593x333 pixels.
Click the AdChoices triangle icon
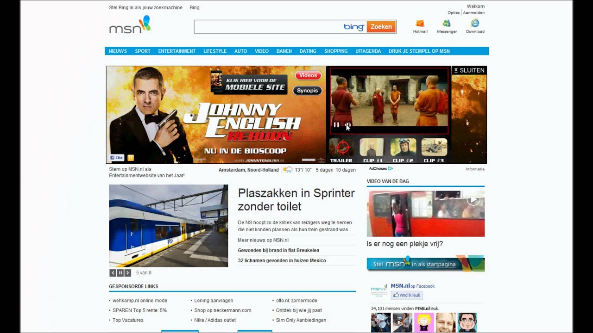(391, 169)
